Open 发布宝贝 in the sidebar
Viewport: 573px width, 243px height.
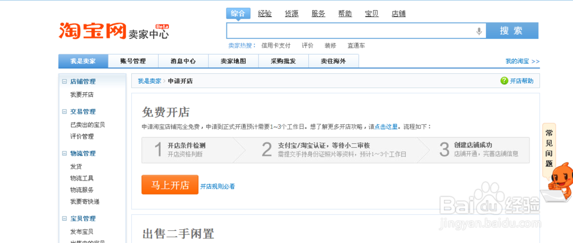coord(82,232)
